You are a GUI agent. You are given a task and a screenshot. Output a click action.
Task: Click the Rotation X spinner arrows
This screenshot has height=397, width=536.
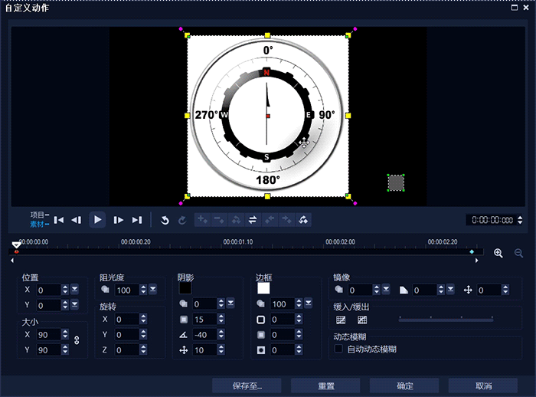[x=143, y=320]
